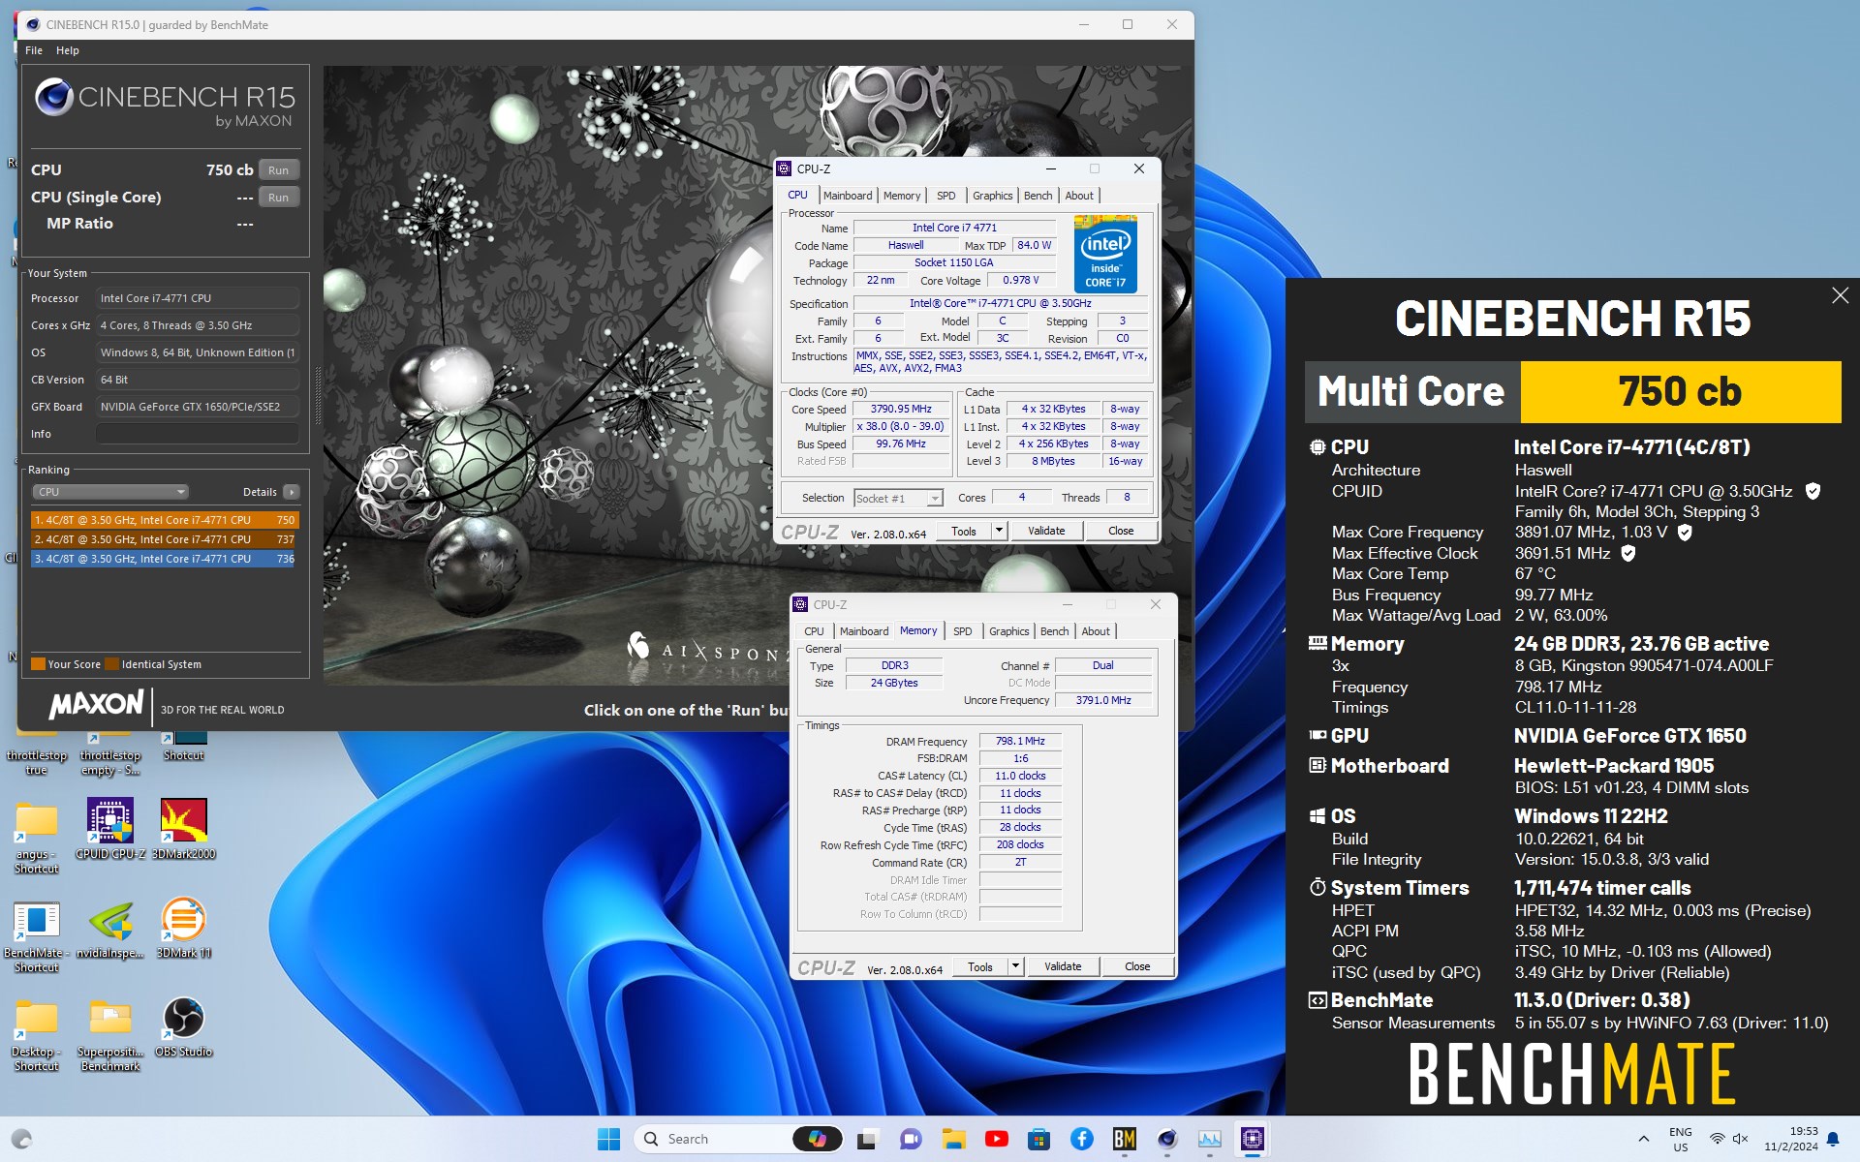Click the Cinebench taskbar icon
The image size is (1860, 1162).
[x=1167, y=1139]
